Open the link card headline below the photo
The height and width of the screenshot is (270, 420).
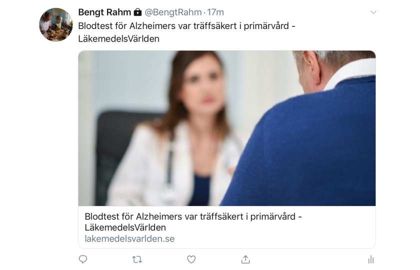[193, 217]
